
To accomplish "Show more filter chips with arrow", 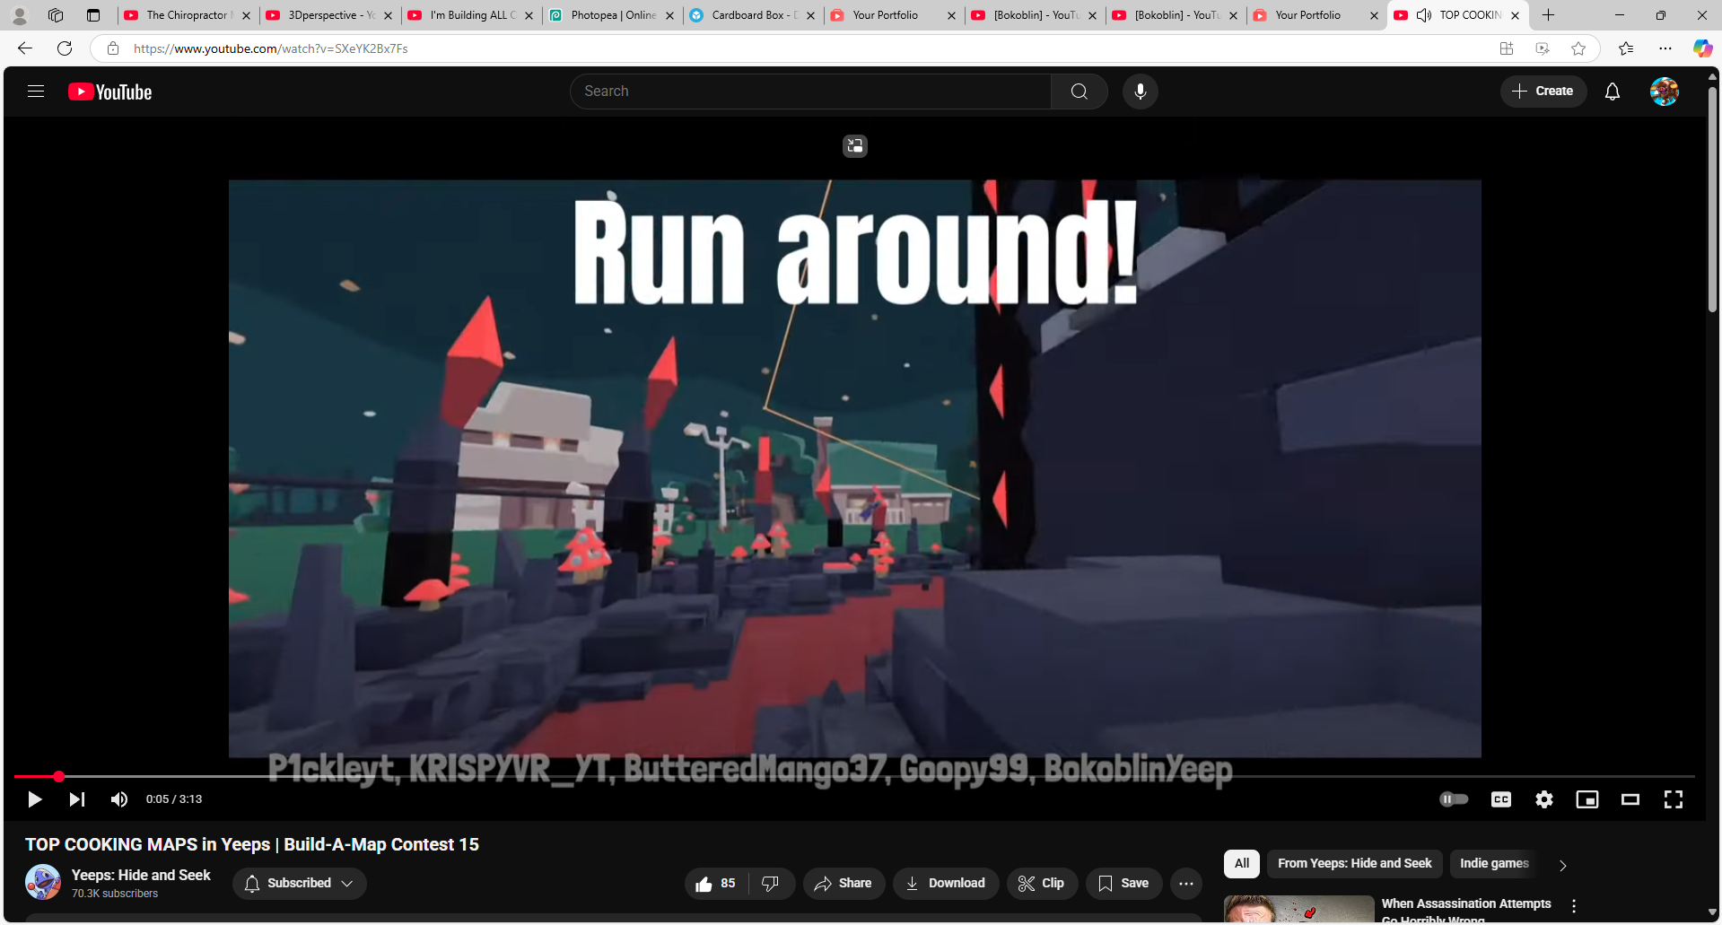I will (x=1562, y=866).
